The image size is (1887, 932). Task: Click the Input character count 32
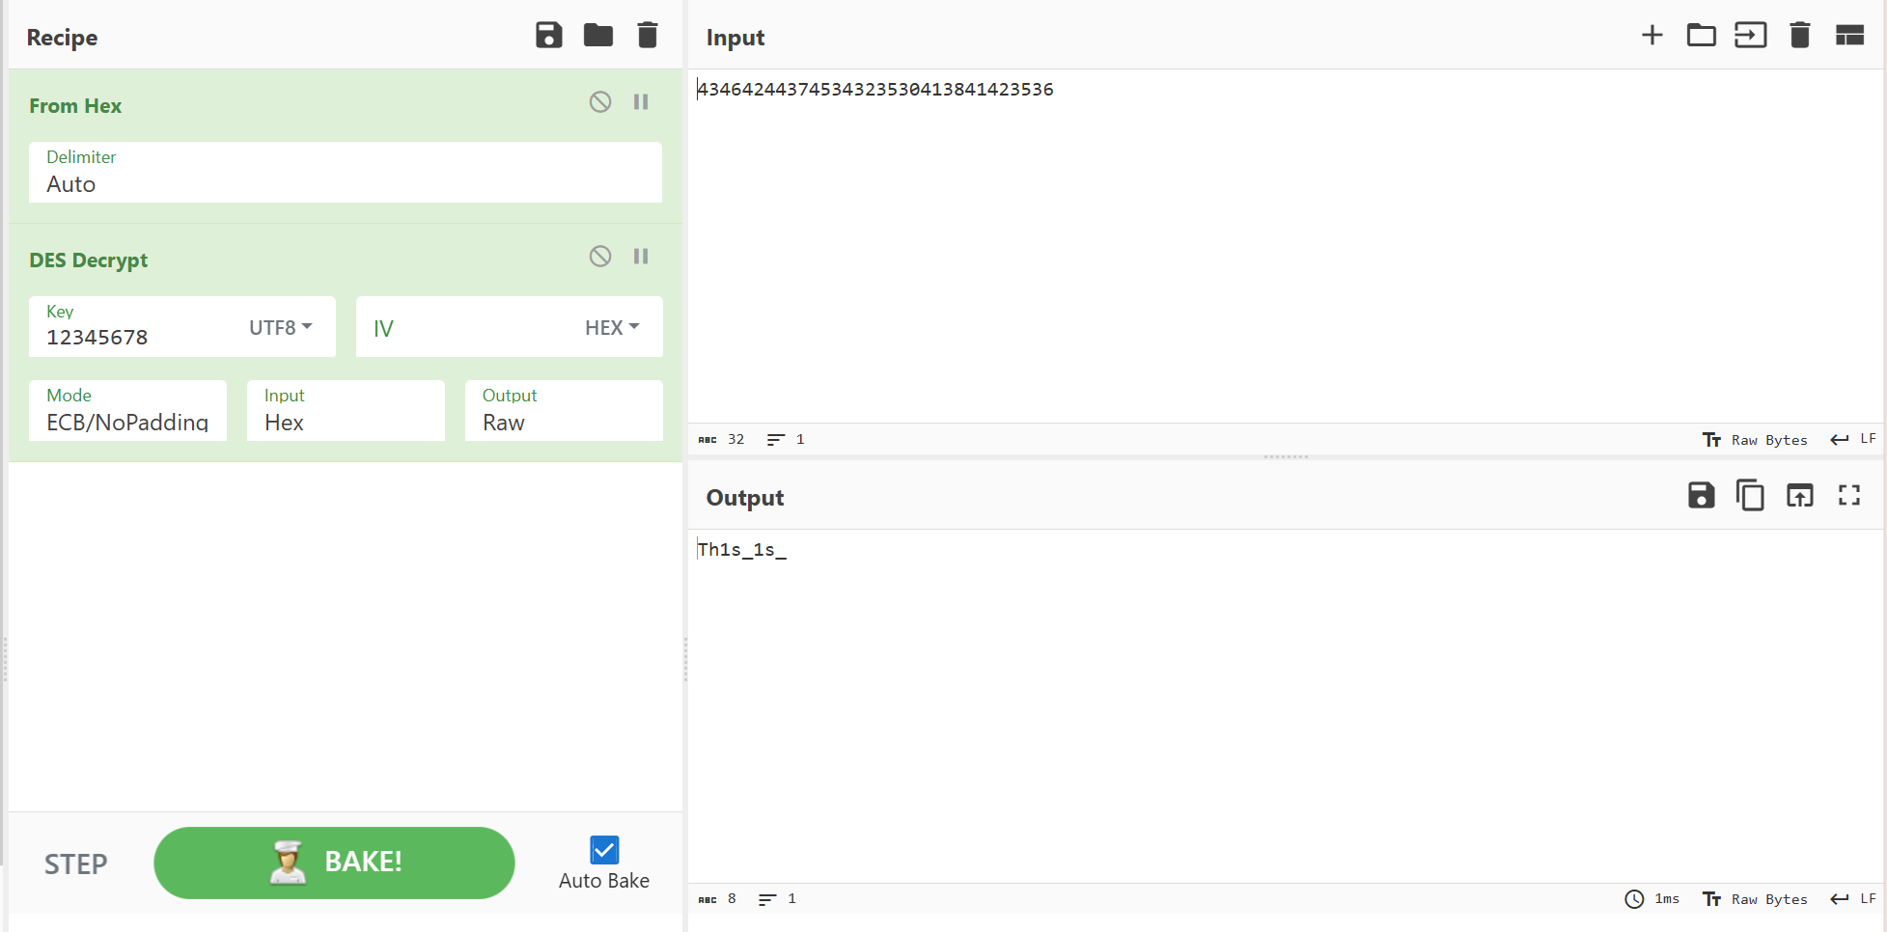coord(722,440)
